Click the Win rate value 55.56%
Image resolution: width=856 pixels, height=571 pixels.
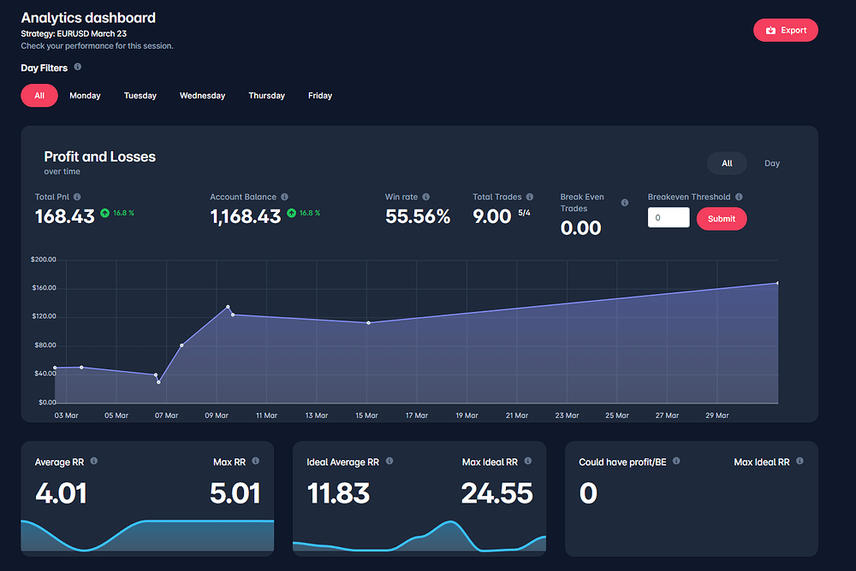[418, 216]
